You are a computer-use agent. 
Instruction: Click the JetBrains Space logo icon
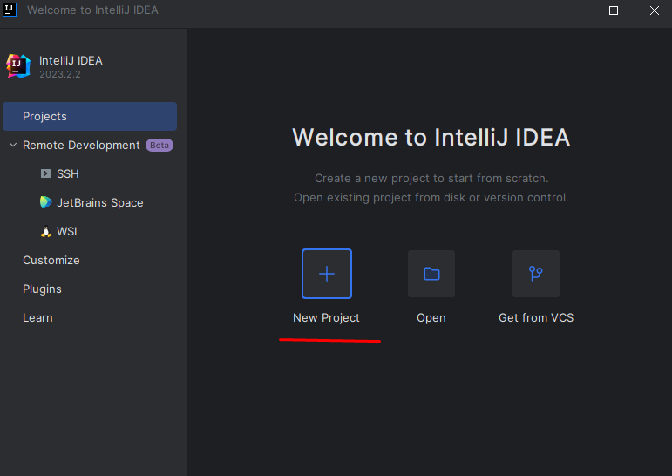point(46,202)
